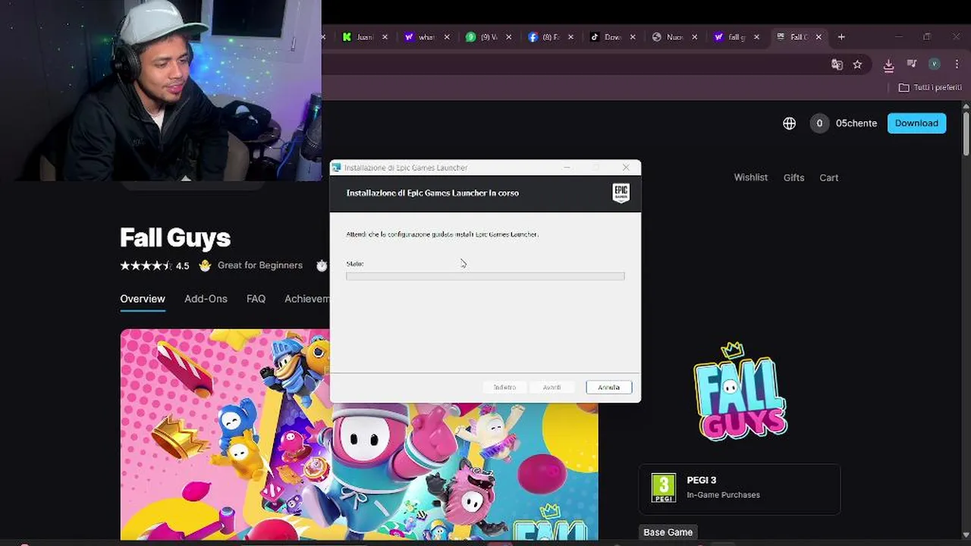Click the translate page icon
The height and width of the screenshot is (546, 971).
837,64
